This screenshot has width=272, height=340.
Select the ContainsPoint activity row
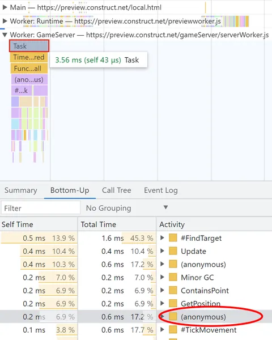click(x=136, y=290)
